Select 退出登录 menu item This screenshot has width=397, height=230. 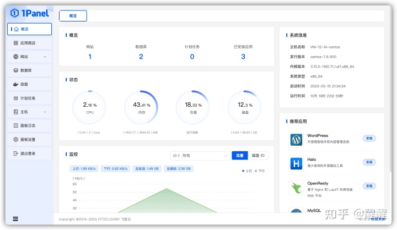click(29, 153)
